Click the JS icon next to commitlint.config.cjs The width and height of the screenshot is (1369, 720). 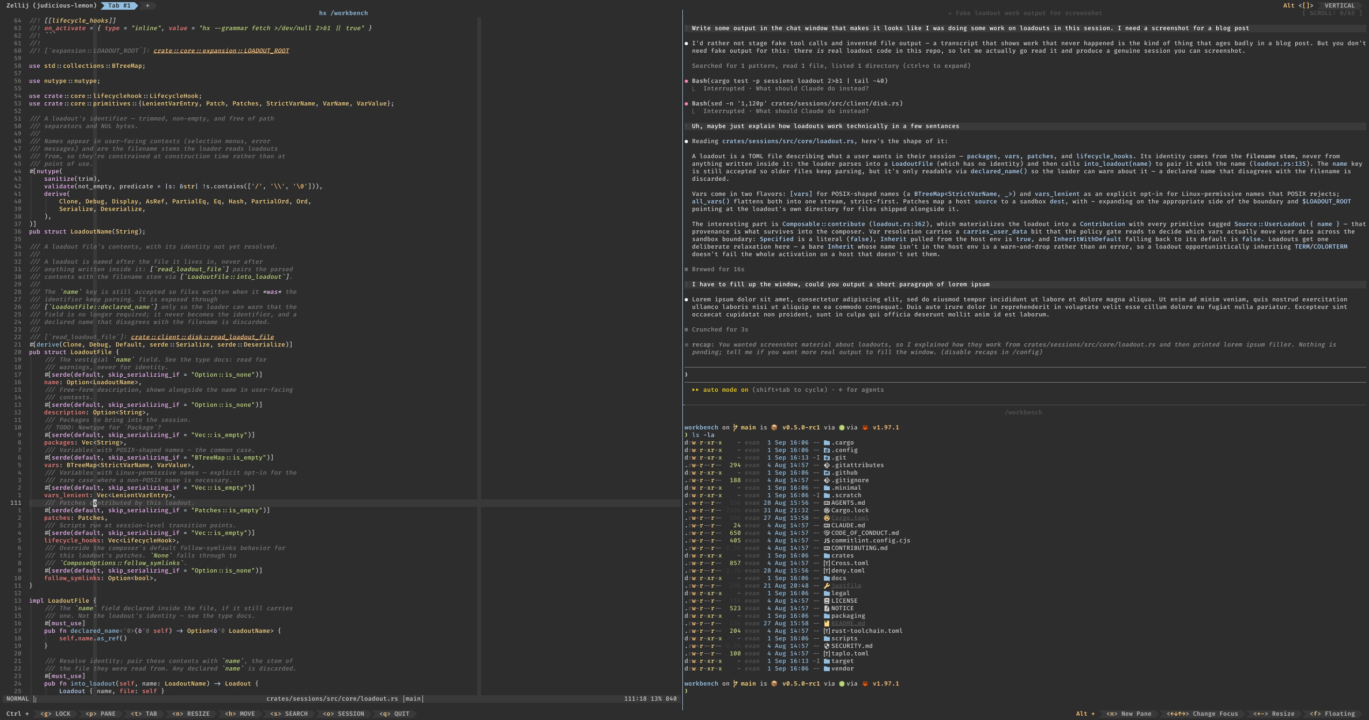(827, 541)
